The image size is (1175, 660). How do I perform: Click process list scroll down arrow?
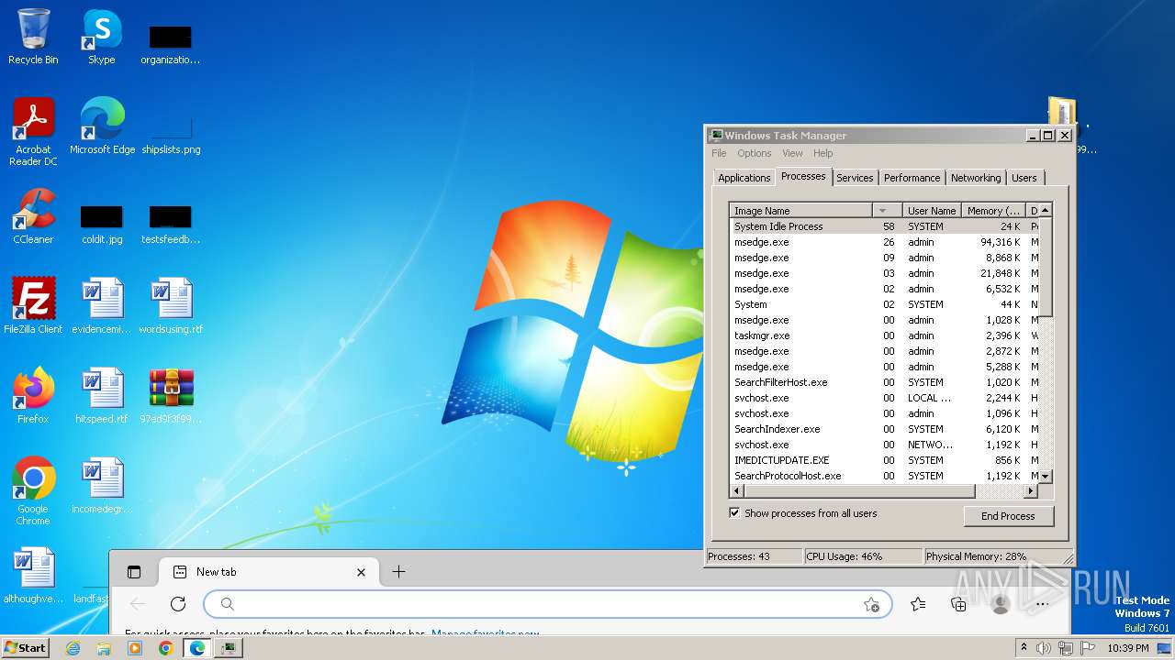1046,477
